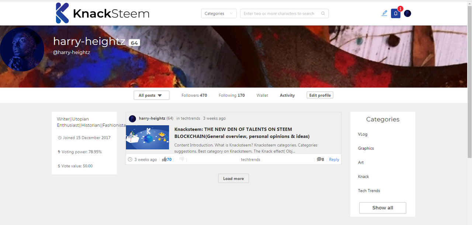Viewport: 472px width, 225px height.
Task: Downvote the post with the thumbs-down icon
Action: pos(181,160)
